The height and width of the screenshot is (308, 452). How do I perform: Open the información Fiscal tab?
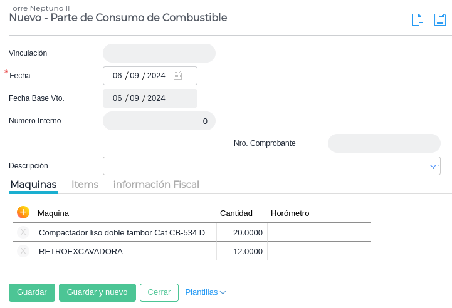(156, 185)
